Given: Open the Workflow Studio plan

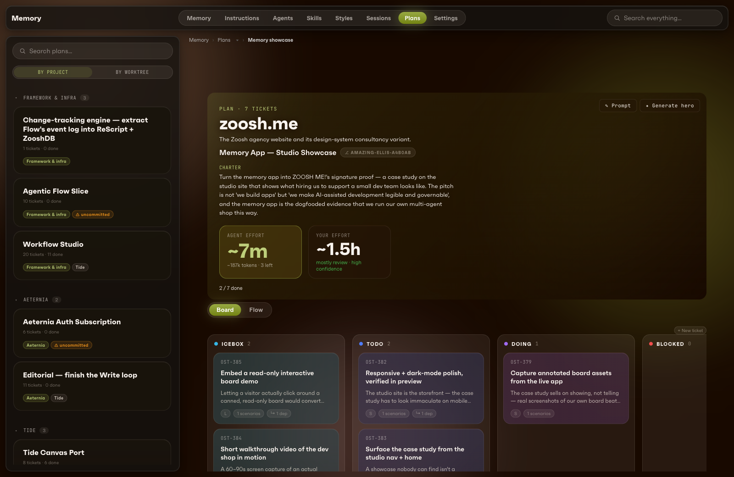Looking at the screenshot, I should 92,255.
